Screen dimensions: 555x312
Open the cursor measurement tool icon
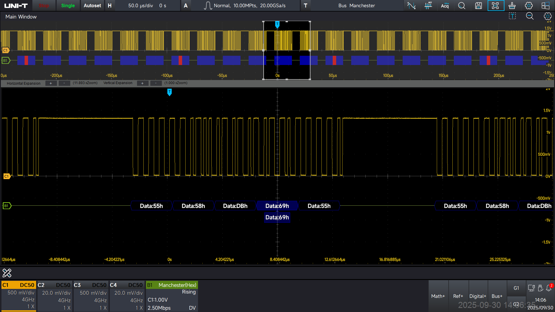(x=411, y=5)
